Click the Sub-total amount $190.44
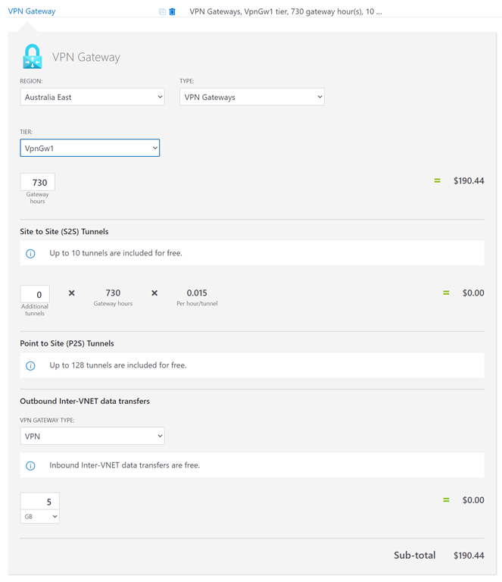502x582 pixels. (468, 555)
